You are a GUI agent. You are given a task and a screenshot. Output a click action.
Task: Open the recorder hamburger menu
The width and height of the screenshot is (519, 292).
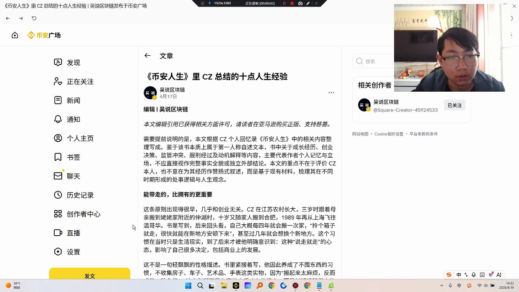pos(203,3)
